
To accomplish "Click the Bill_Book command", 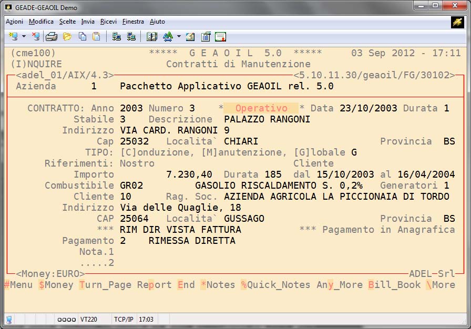I will pos(394,285).
